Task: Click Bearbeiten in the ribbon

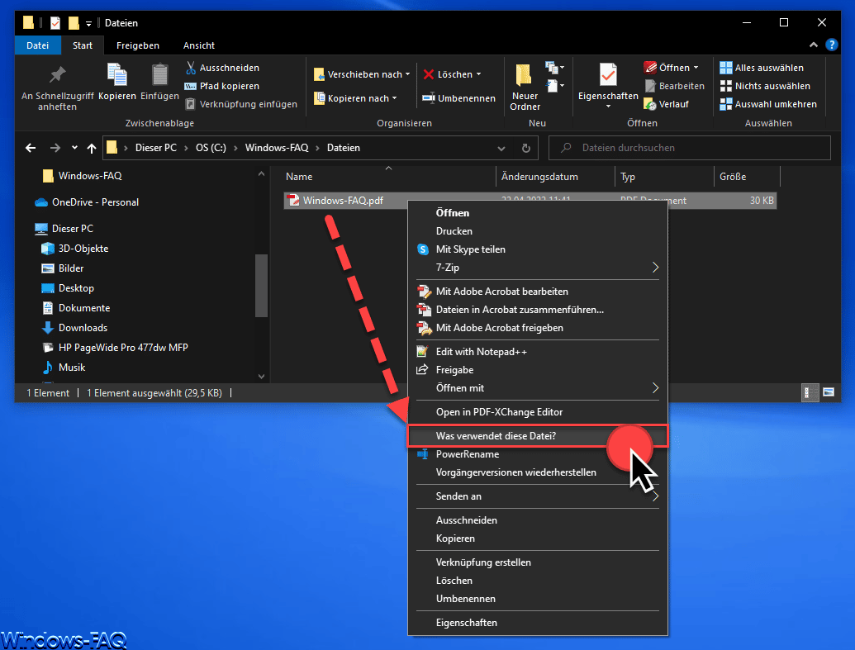Action: pyautogui.click(x=675, y=86)
